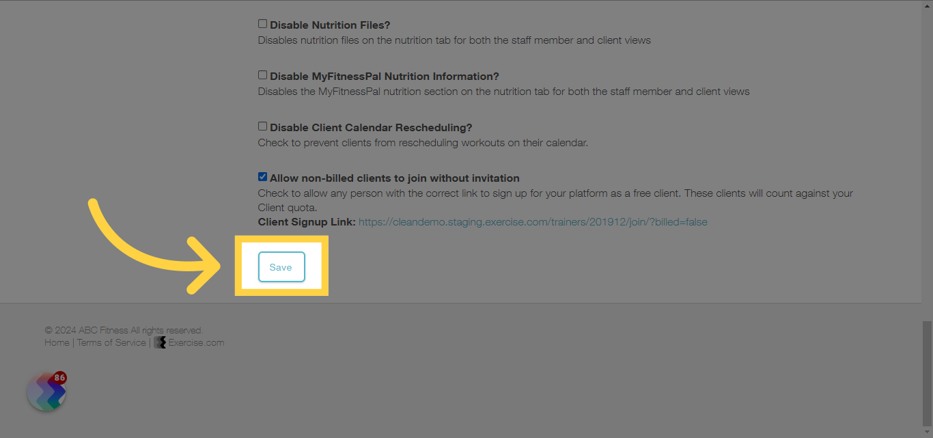Click the "Disable Client Calendar Rescheduling?" label text
The image size is (933, 438).
(x=371, y=128)
